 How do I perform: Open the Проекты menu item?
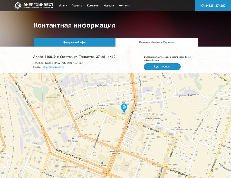point(77,6)
